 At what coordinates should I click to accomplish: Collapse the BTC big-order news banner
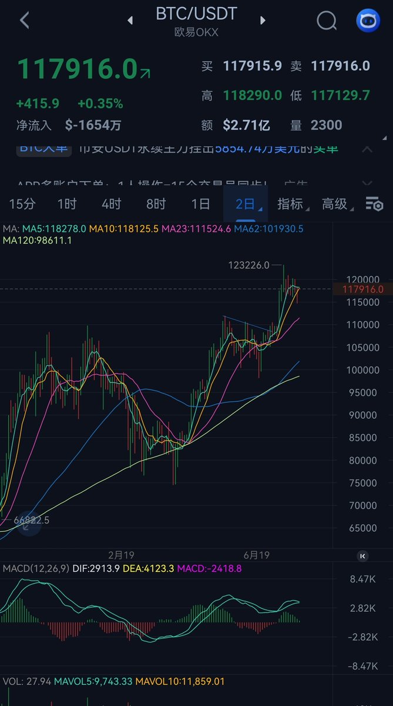tap(367, 149)
